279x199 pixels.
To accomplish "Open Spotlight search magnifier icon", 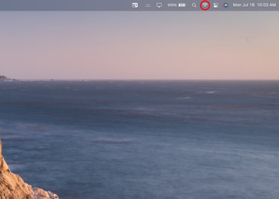I will coord(194,5).
